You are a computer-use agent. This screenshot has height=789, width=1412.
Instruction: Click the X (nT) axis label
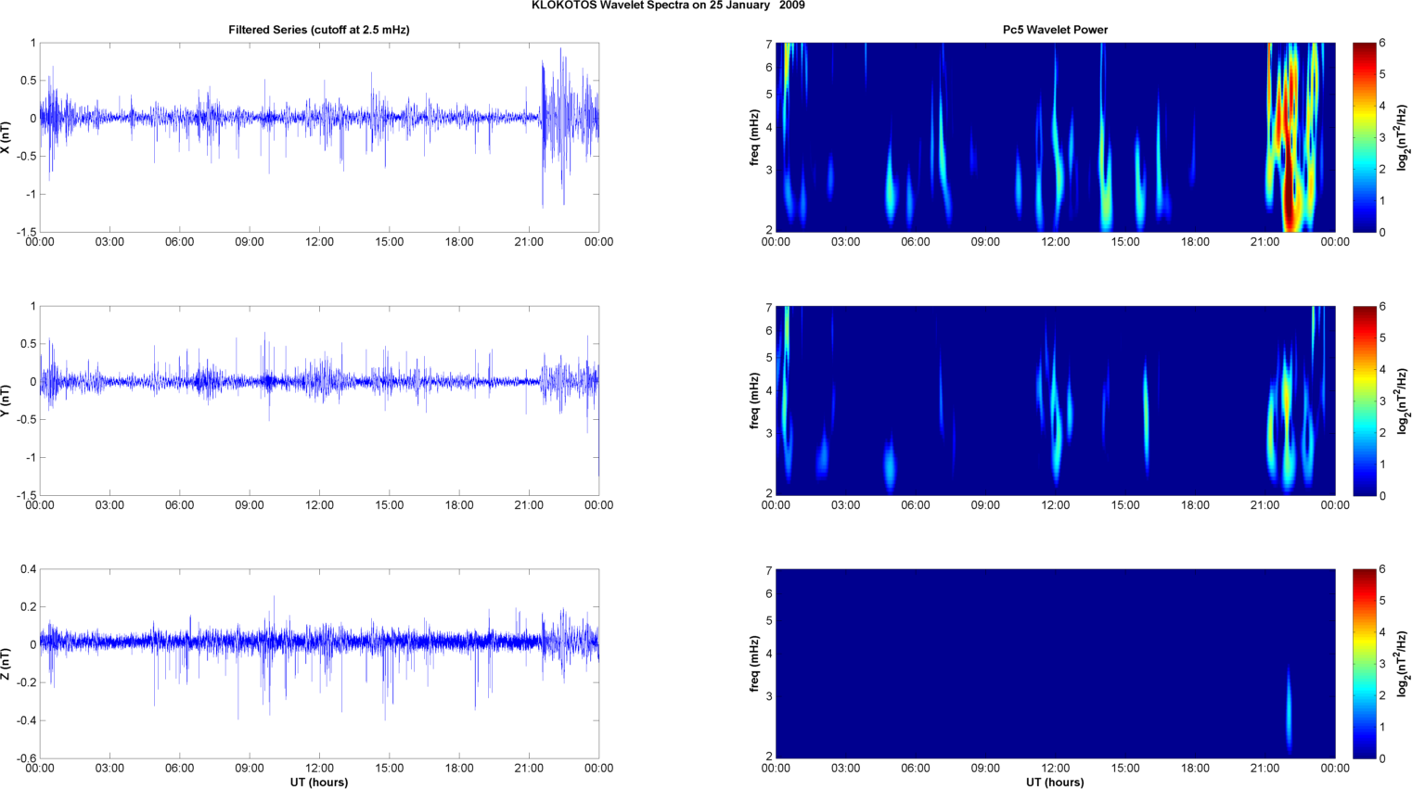click(6, 137)
